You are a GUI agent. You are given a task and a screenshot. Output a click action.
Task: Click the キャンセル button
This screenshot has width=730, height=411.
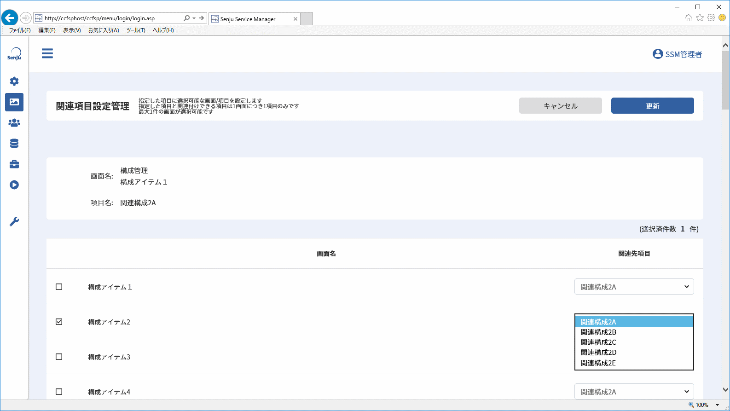click(561, 106)
